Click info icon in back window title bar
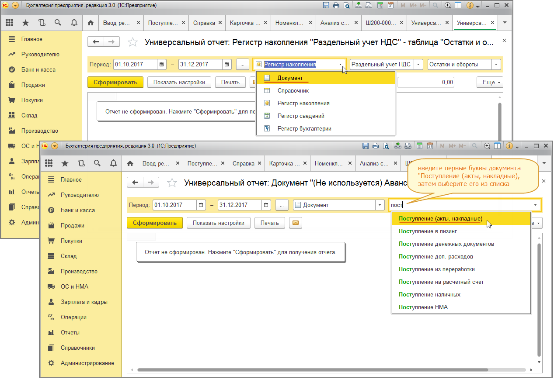The image size is (554, 379). pyautogui.click(x=470, y=6)
